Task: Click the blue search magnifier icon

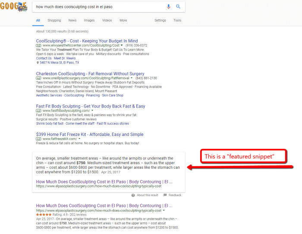Action: [178, 6]
